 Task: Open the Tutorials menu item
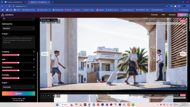pyautogui.click(x=154, y=15)
